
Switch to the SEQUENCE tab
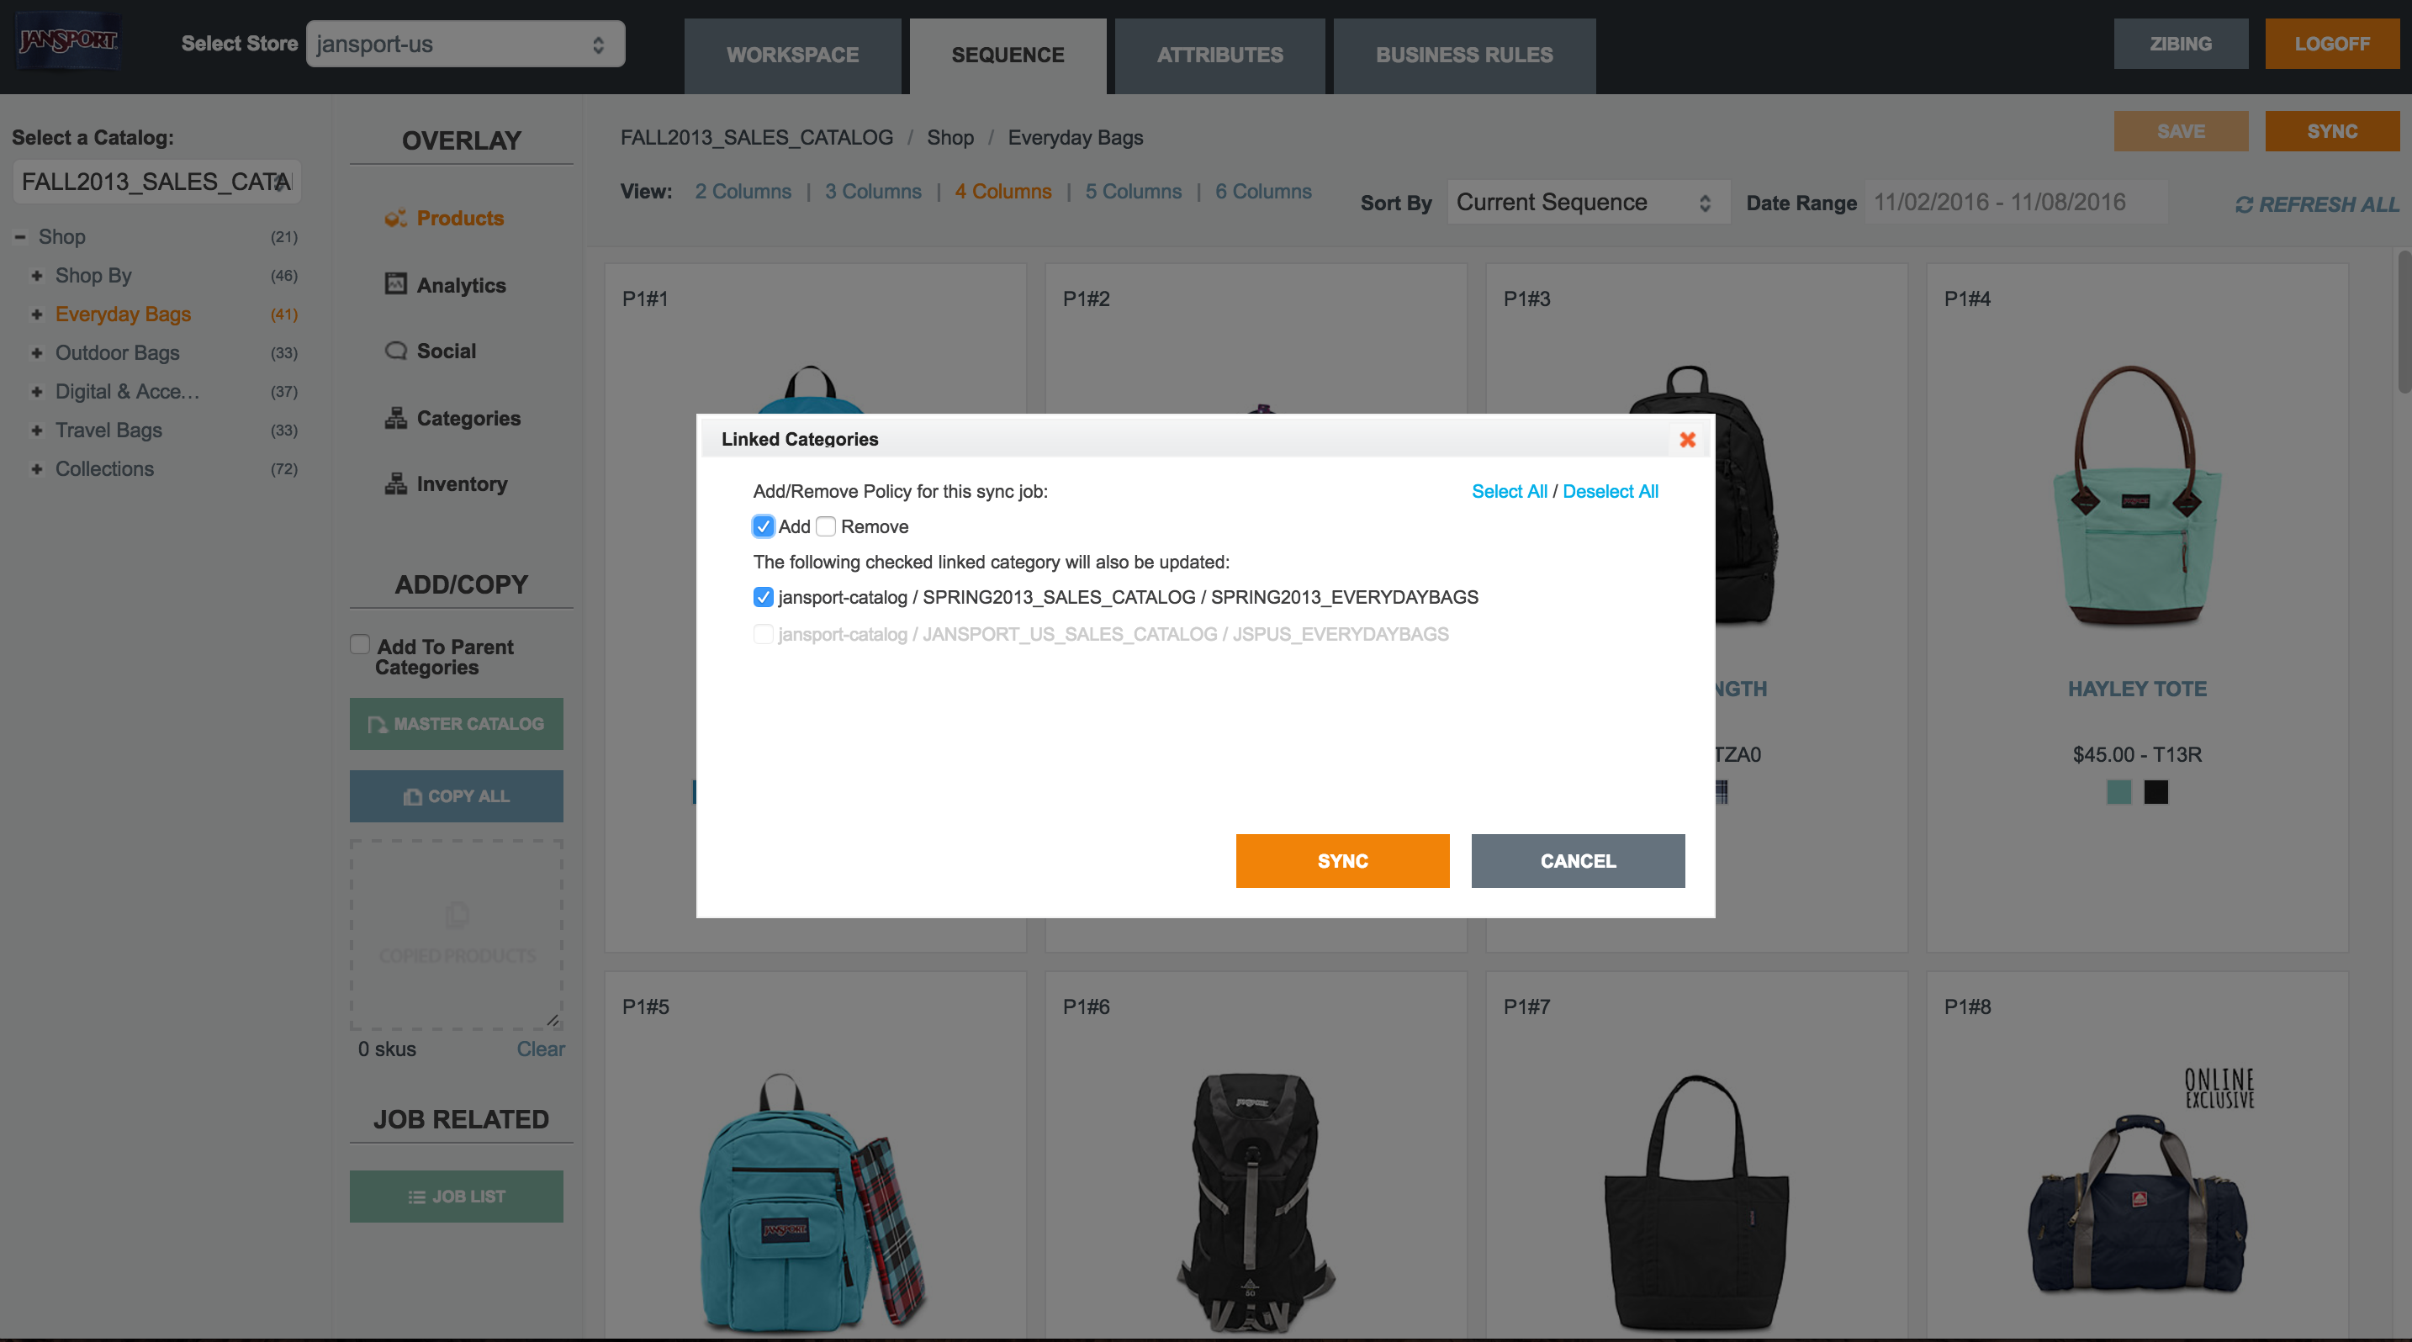point(1008,55)
